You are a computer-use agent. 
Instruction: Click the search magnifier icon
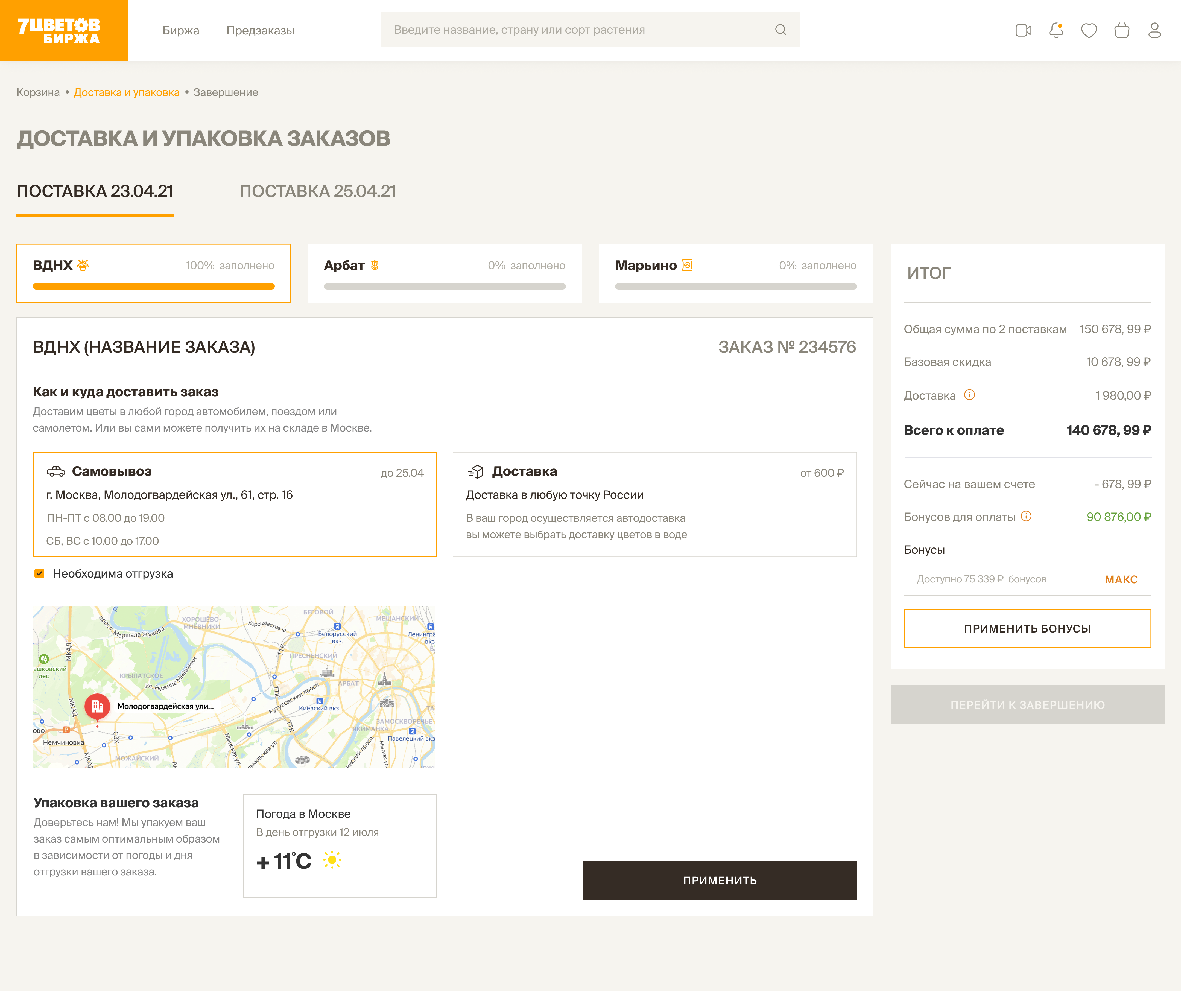(x=780, y=30)
